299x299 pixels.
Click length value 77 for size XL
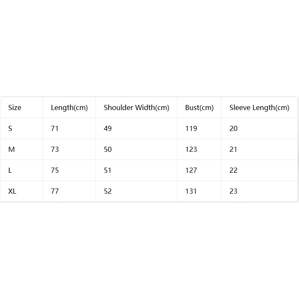tap(55, 191)
